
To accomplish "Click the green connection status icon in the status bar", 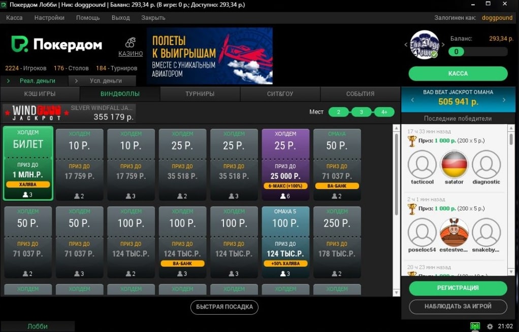I will [475, 326].
